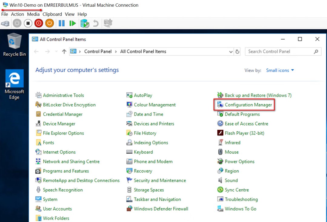The width and height of the screenshot is (327, 222).
Task: Click the Storage Spaces link
Action: click(149, 190)
